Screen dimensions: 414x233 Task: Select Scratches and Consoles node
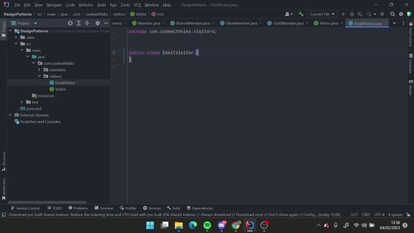(x=40, y=122)
